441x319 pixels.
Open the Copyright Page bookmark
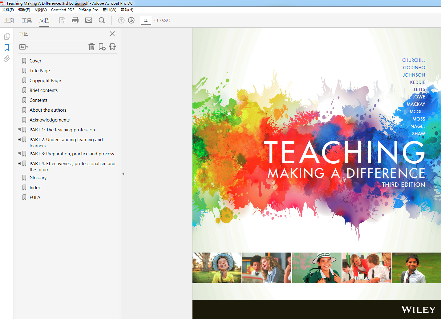[x=45, y=80]
